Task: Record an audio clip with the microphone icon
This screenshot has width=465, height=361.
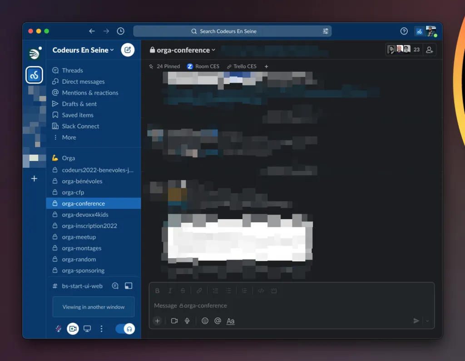Action: (187, 321)
